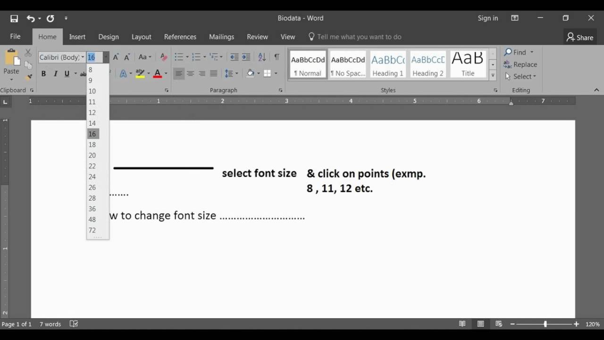Switch to the Layout tab
Viewport: 604px width, 340px height.
pos(142,36)
